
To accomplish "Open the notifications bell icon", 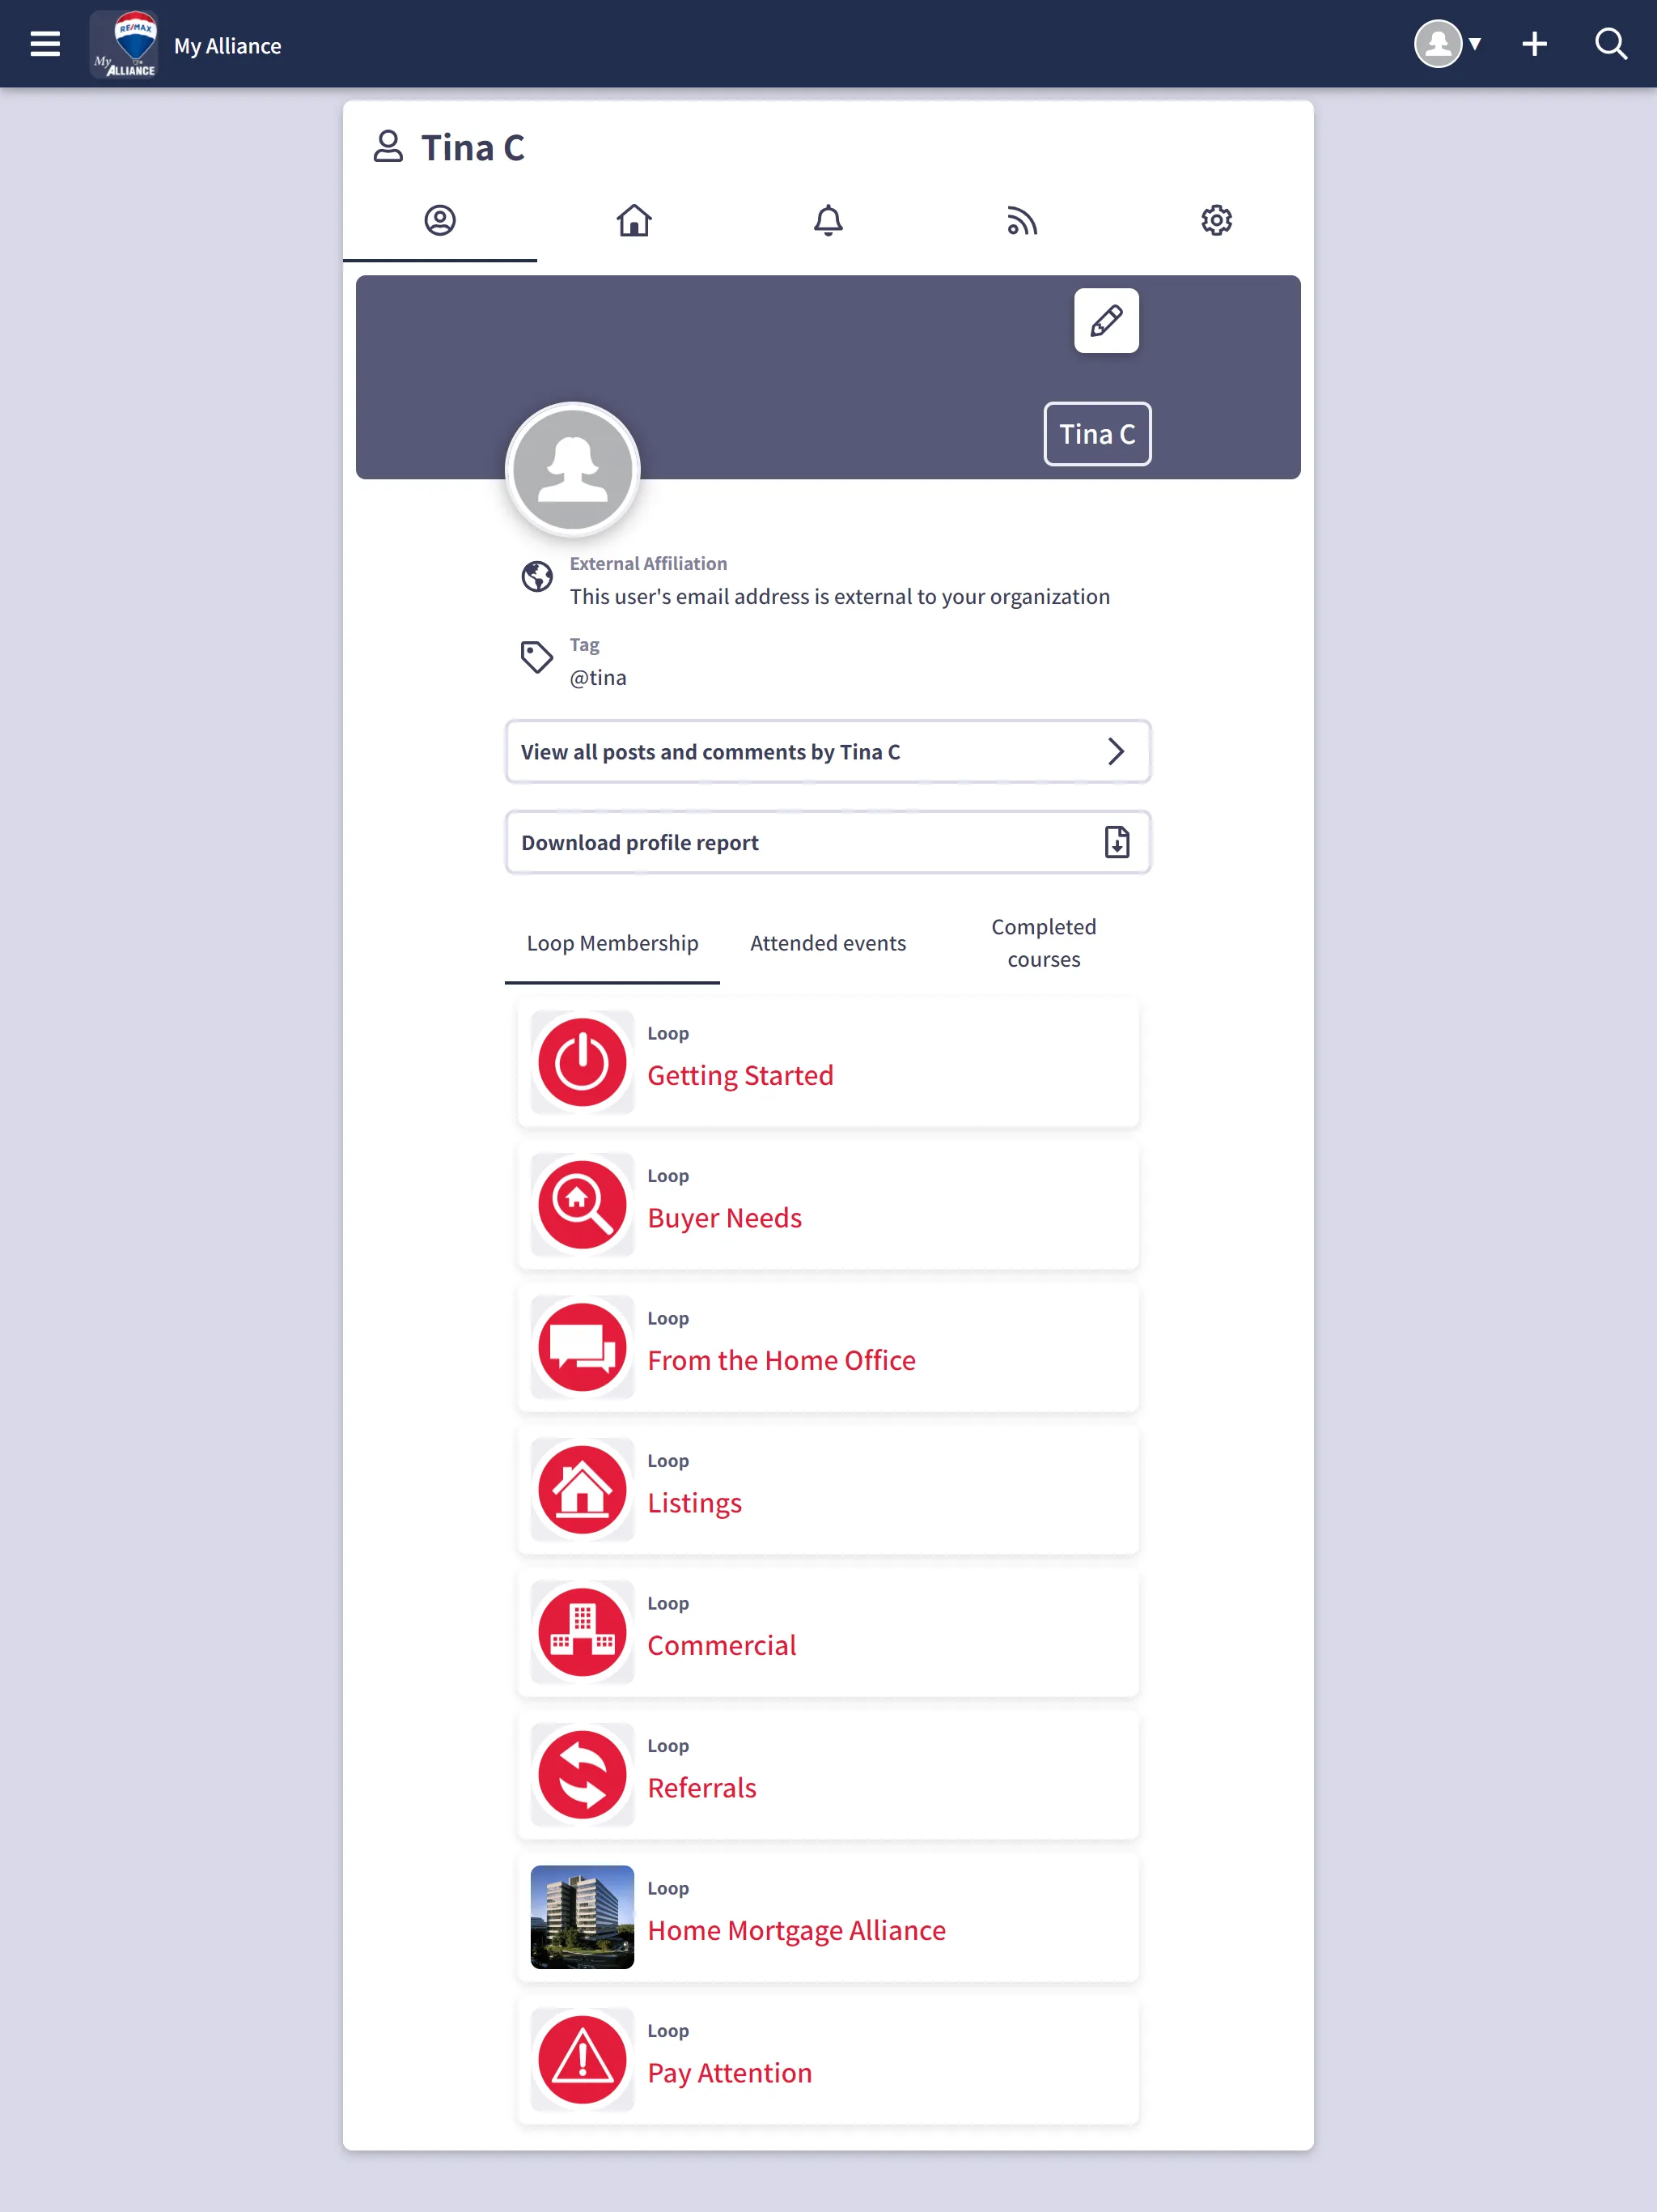I will point(828,219).
